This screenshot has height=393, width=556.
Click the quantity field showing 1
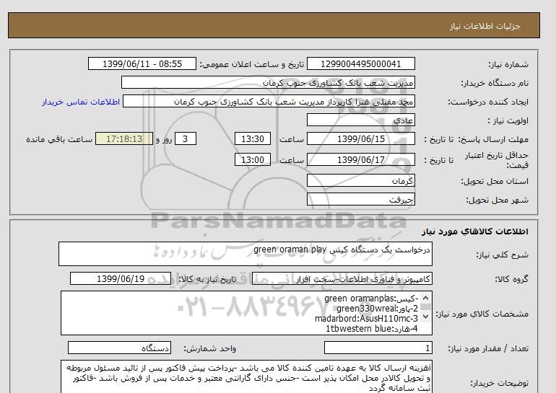pos(378,348)
